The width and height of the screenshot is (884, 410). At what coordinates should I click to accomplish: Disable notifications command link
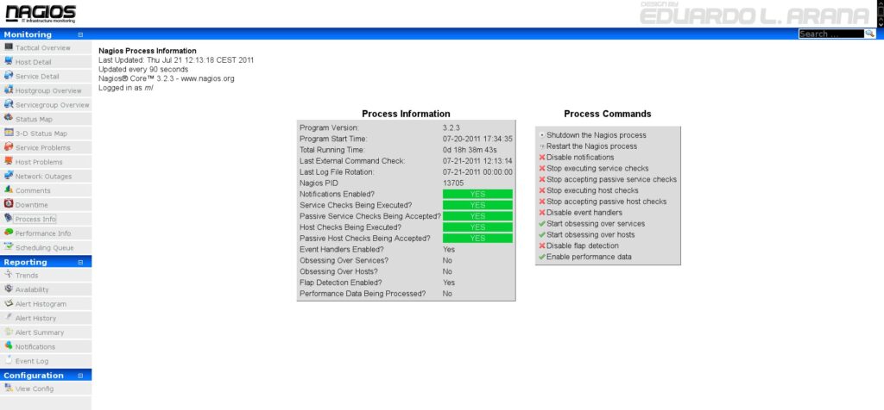[x=580, y=158]
